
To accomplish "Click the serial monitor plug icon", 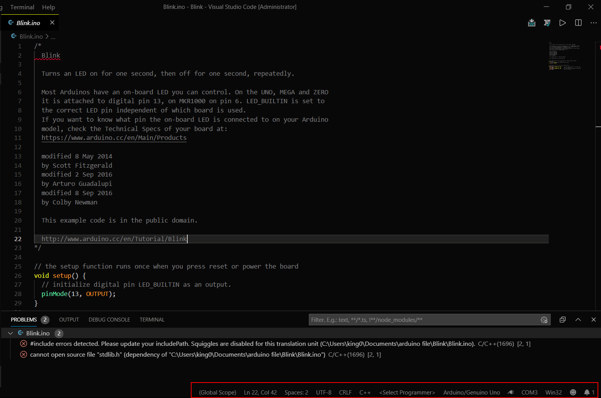I will 511,392.
